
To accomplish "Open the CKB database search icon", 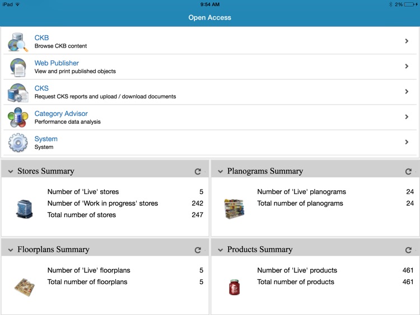I will (18, 42).
